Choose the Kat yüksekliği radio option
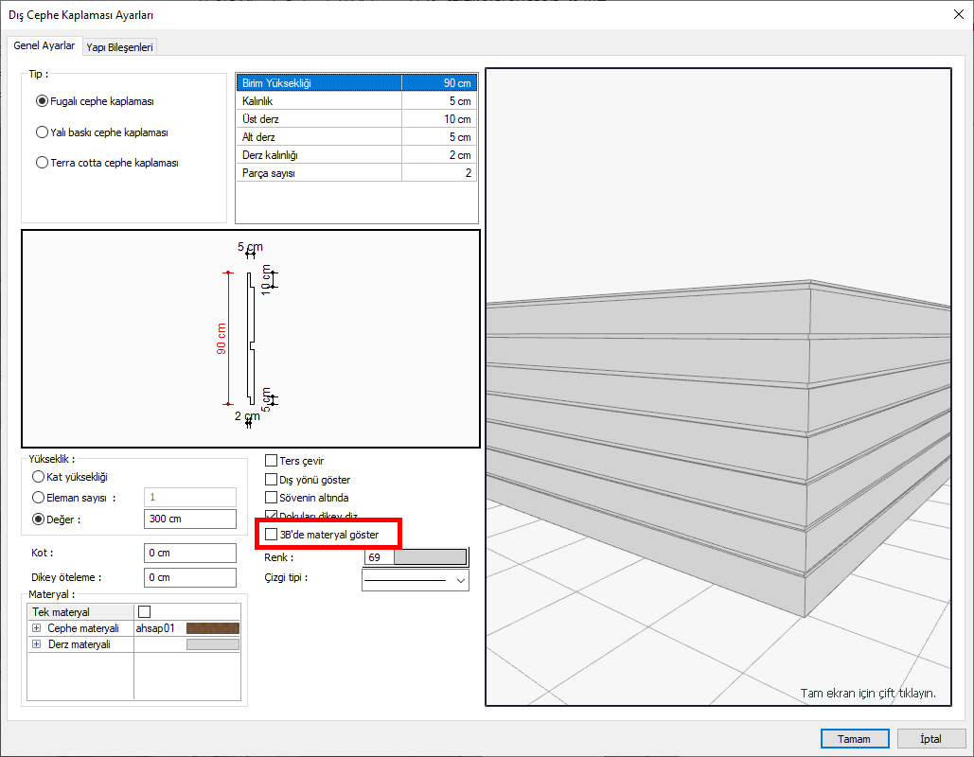Image resolution: width=974 pixels, height=757 pixels. click(x=39, y=477)
